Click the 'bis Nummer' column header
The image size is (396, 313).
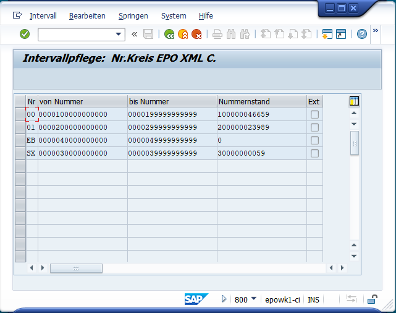click(172, 101)
